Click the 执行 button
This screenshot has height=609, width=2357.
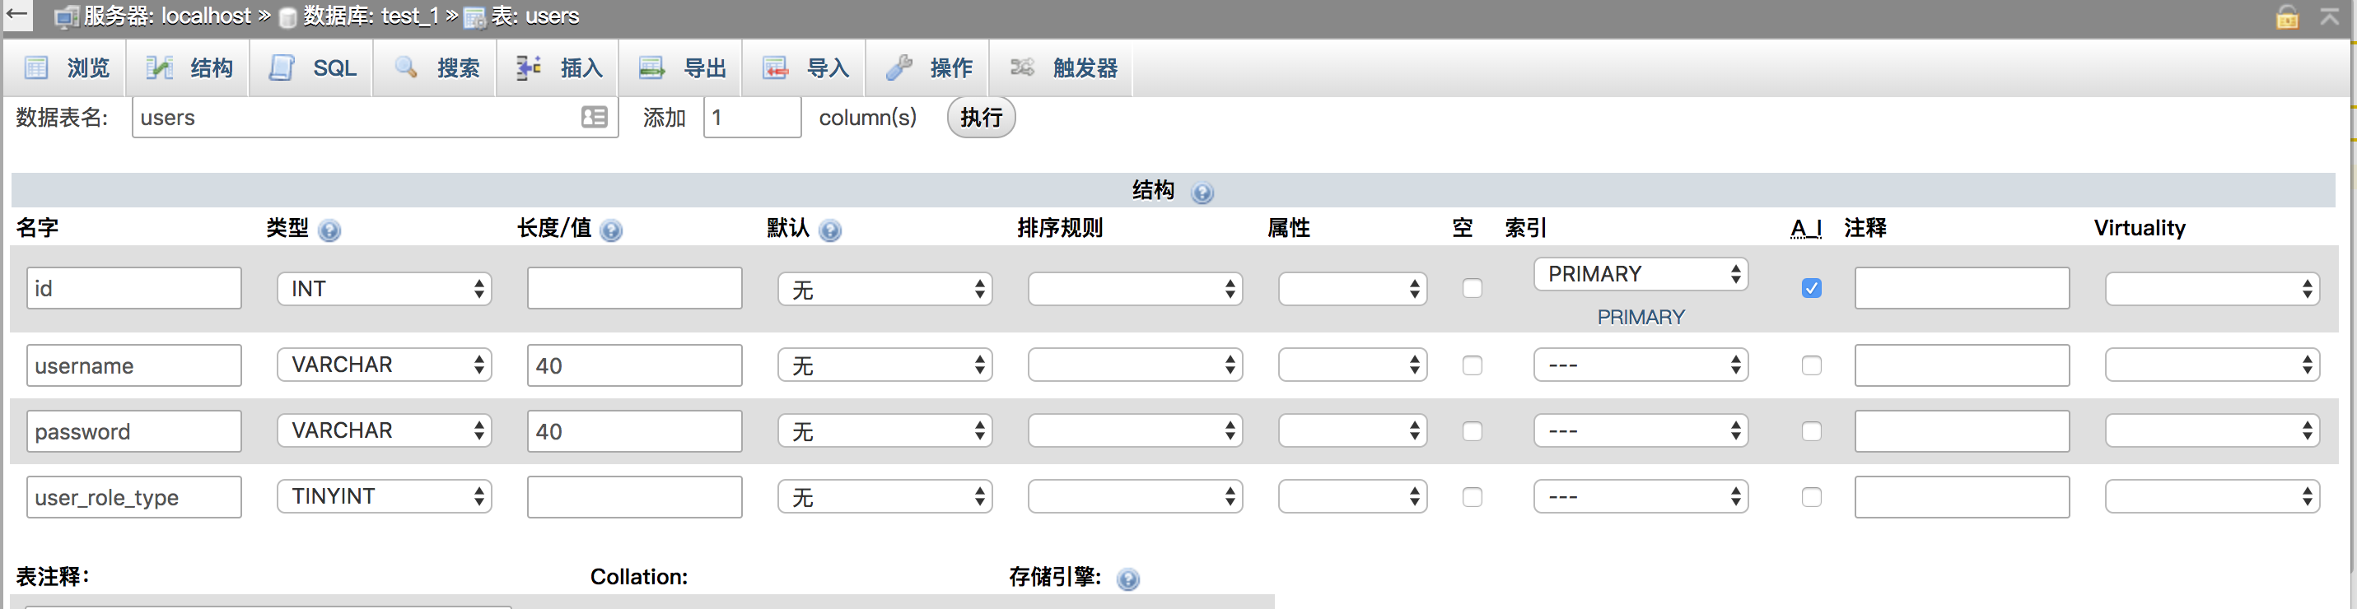(981, 117)
